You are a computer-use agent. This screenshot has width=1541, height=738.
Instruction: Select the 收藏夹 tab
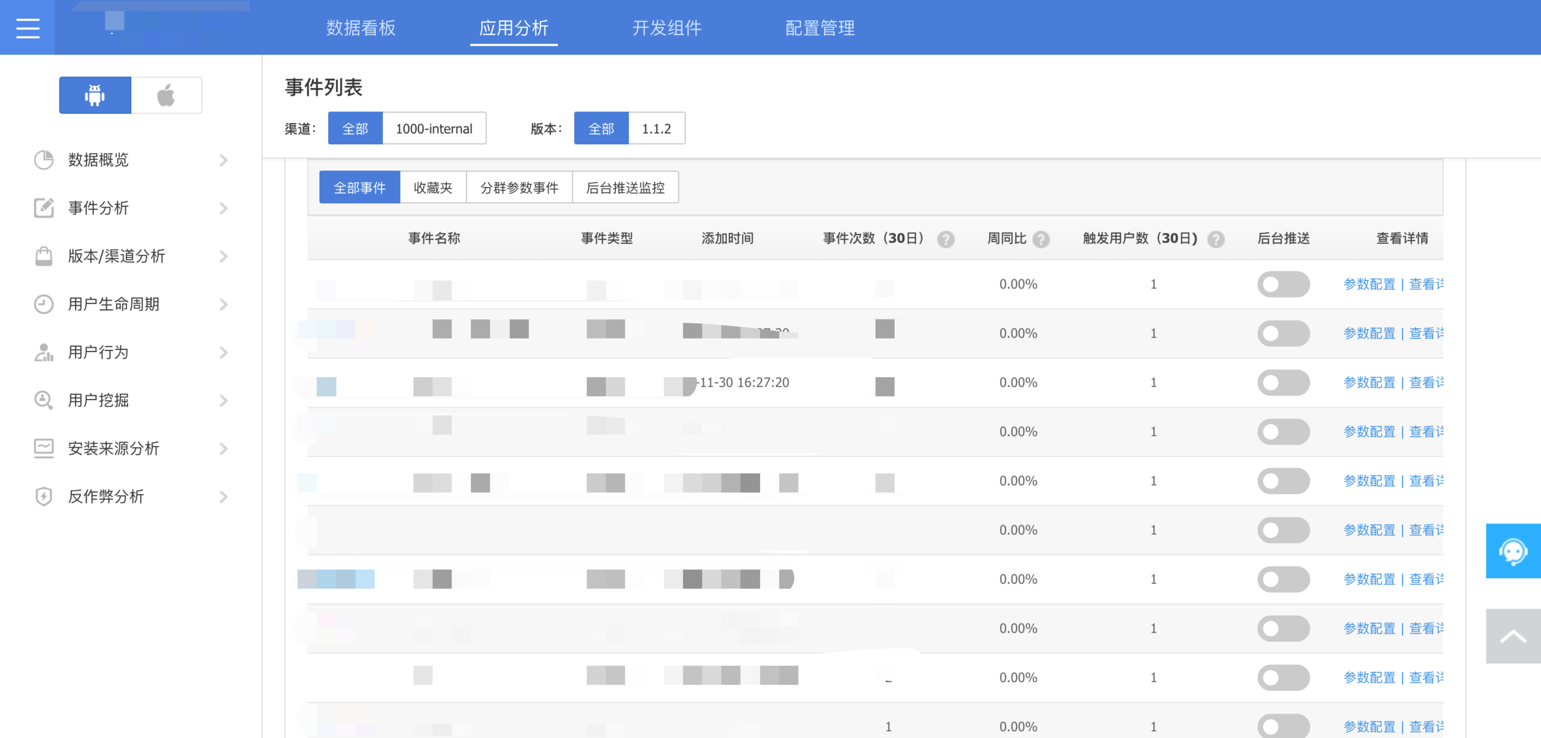click(433, 188)
